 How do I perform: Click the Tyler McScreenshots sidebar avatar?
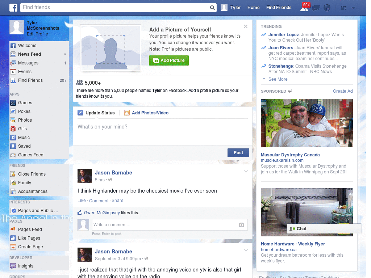coord(17,27)
